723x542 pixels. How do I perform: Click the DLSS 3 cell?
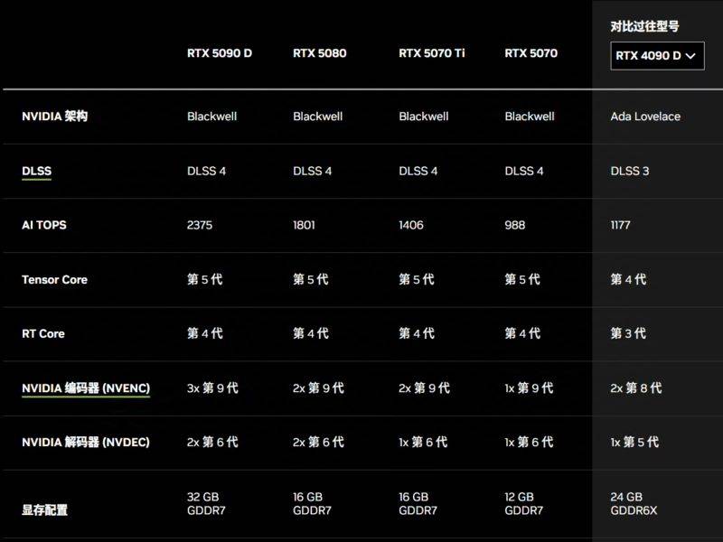(630, 171)
